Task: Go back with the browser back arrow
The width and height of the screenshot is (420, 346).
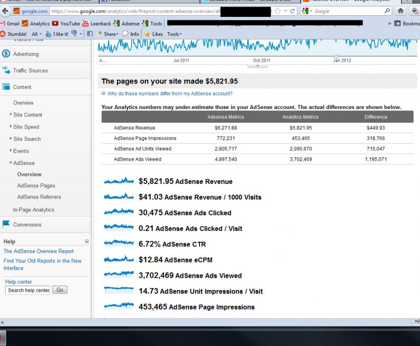Action: pos(5,11)
